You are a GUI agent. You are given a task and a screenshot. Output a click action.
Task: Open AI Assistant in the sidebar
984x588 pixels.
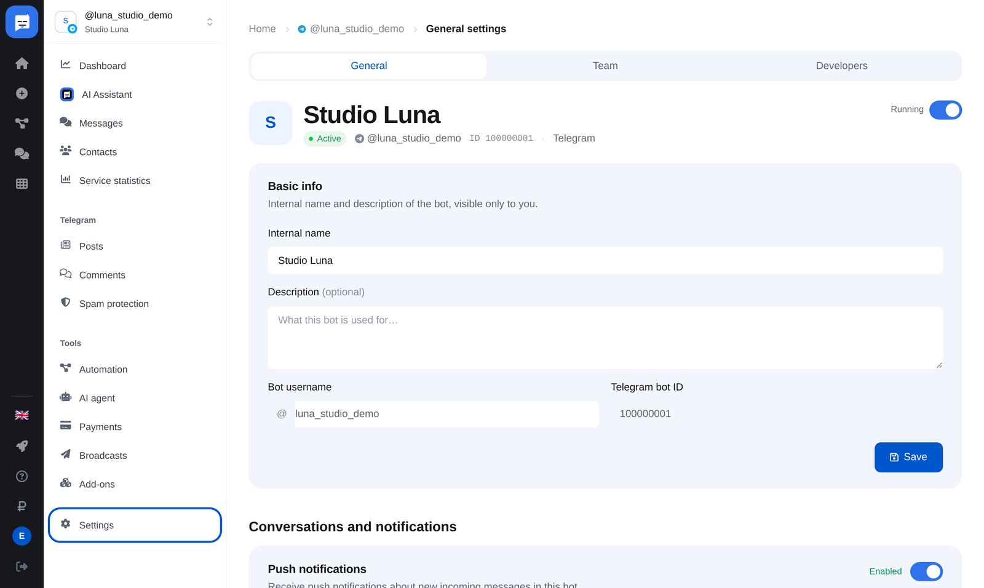(x=135, y=95)
